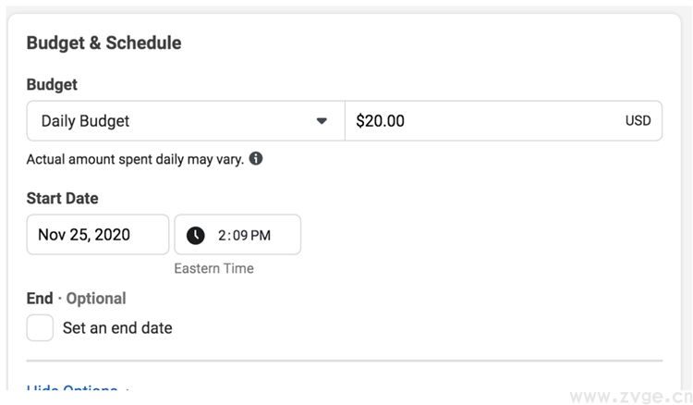Tick the Set an end date checkbox

click(x=40, y=327)
